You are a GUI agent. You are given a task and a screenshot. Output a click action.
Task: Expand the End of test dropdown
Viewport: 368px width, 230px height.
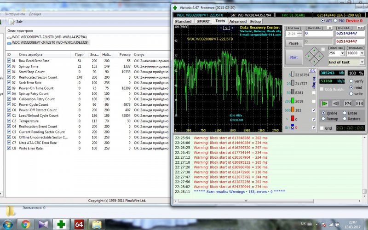pyautogui.click(x=362, y=62)
